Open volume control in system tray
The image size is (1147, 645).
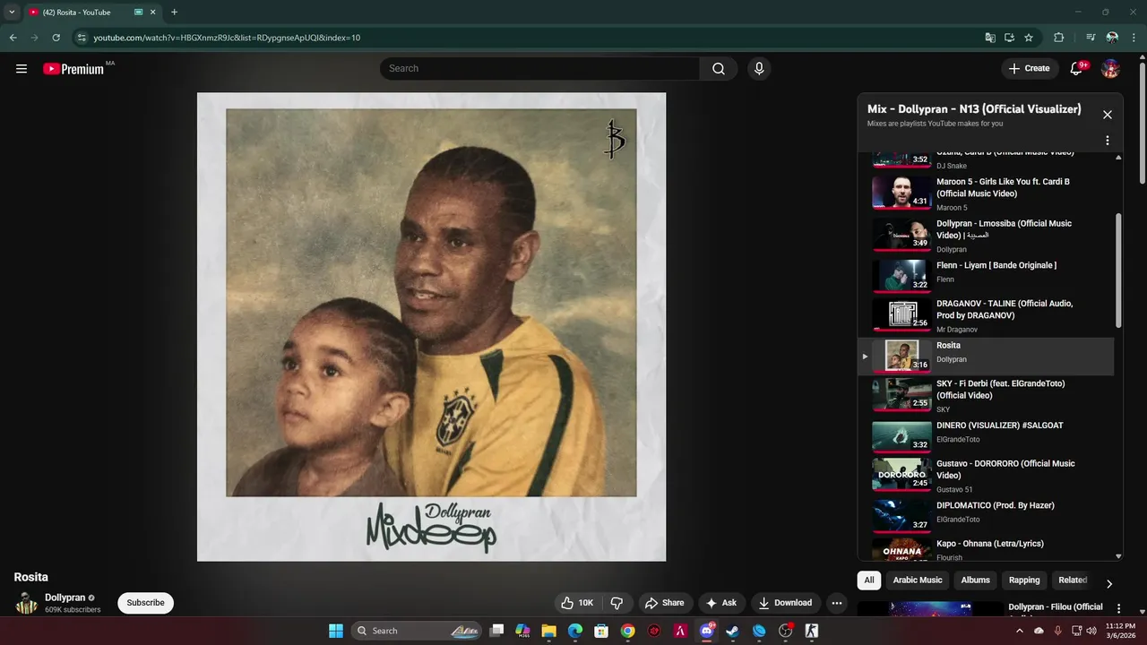tap(1091, 631)
